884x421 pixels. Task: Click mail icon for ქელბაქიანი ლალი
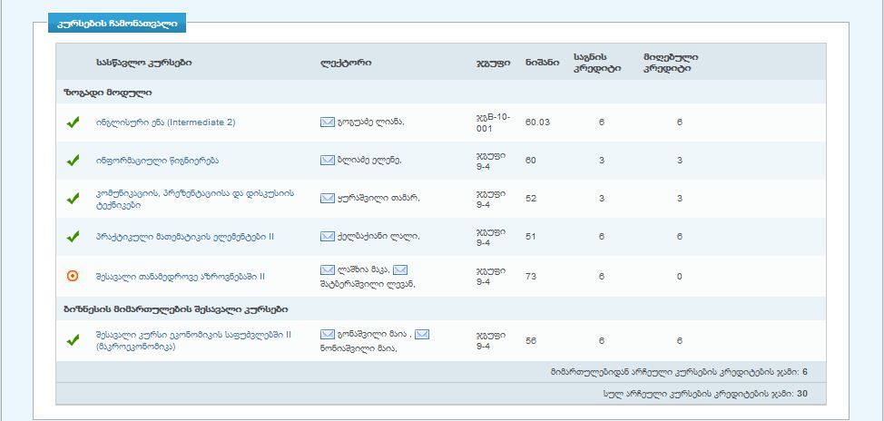[328, 237]
